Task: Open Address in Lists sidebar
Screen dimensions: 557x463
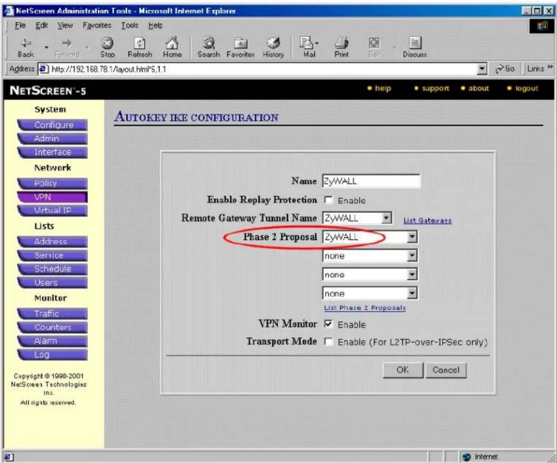Action: click(x=52, y=242)
